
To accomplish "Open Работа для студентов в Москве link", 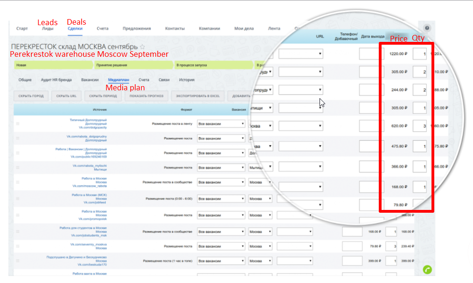I will (x=83, y=228).
